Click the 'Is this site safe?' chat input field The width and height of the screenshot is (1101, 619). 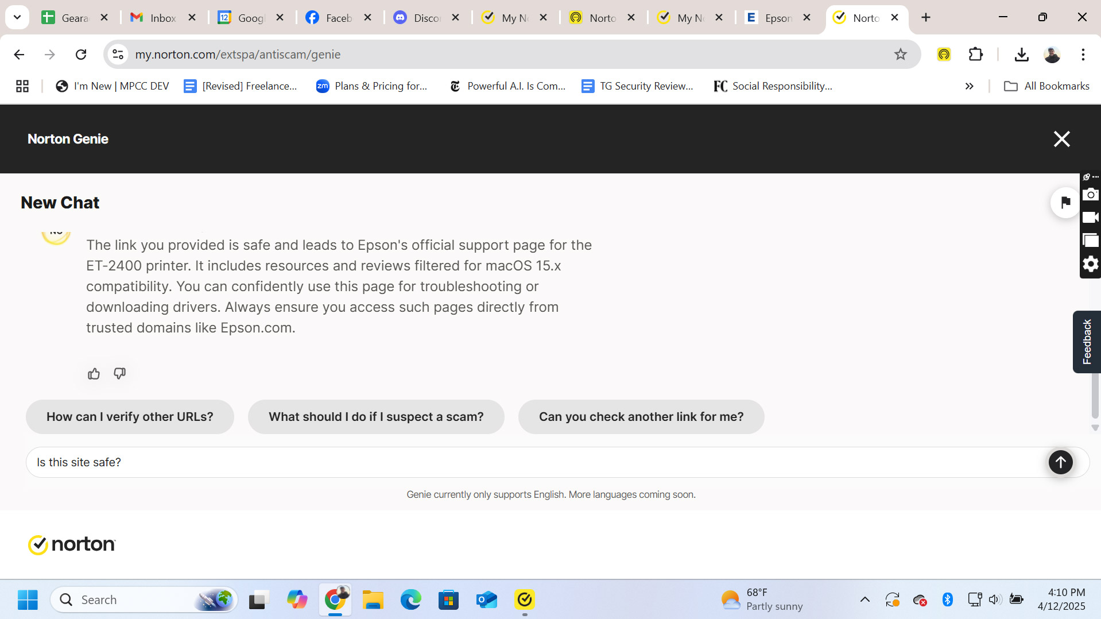(534, 462)
